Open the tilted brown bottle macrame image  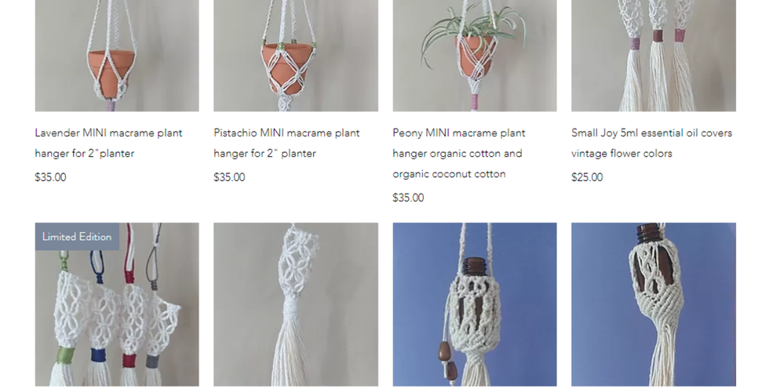653,304
